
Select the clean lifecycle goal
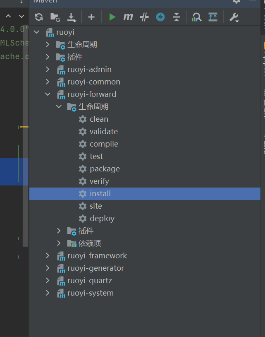pyautogui.click(x=99, y=119)
